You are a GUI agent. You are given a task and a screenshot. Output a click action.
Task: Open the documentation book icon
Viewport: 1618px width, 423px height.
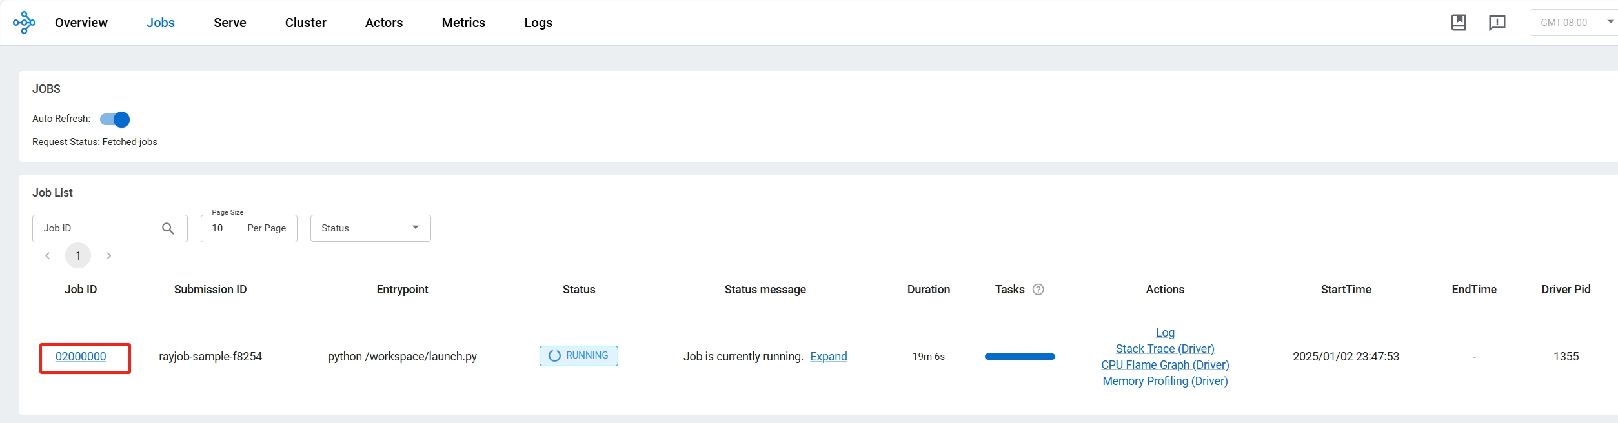[1458, 23]
